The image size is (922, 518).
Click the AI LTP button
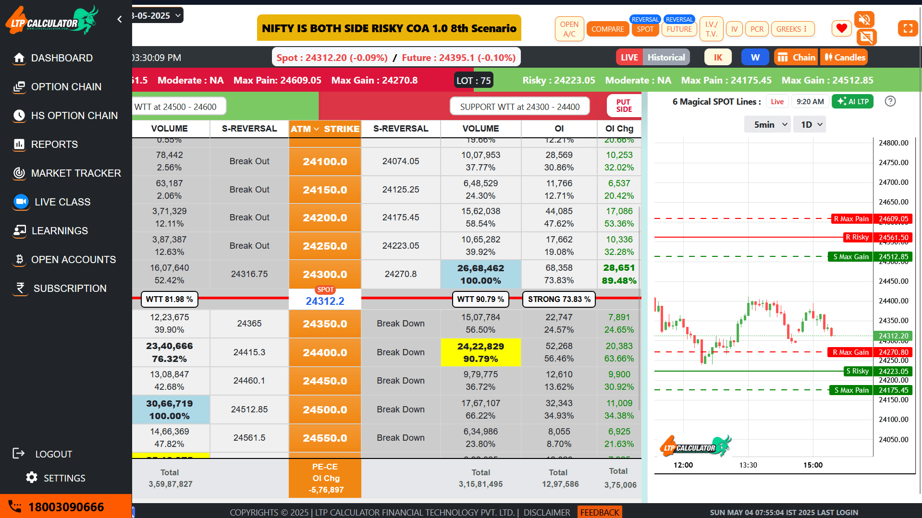click(x=852, y=101)
